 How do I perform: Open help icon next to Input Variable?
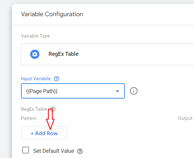tap(56, 79)
